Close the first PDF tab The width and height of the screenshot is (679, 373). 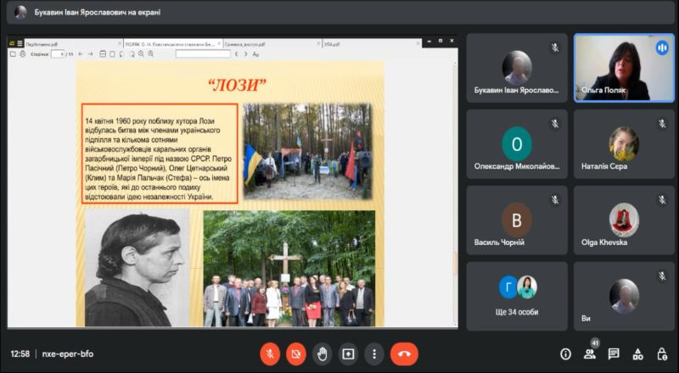tap(120, 44)
